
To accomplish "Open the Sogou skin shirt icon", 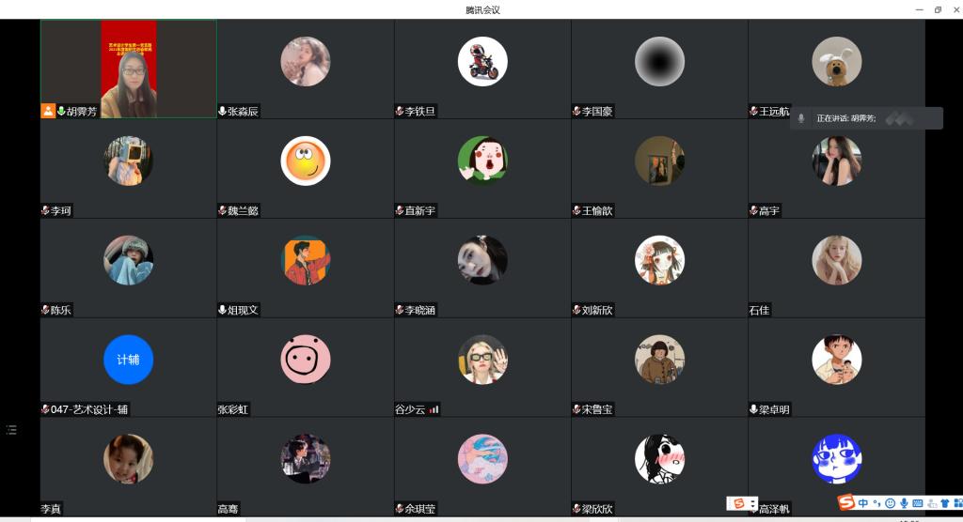I will pyautogui.click(x=945, y=503).
